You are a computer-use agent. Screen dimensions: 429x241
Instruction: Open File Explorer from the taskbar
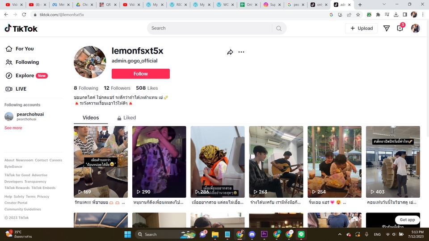(215, 234)
